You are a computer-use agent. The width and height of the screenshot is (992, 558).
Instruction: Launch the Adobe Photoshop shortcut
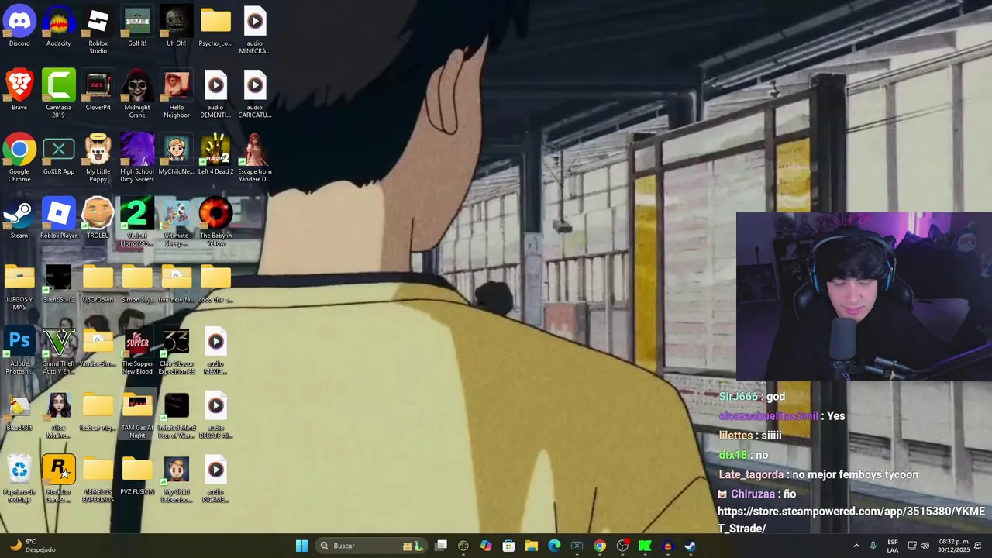coord(19,351)
